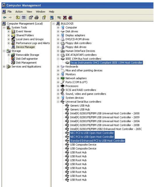Image resolution: width=154 pixels, height=187 pixels.
Task: Click the Shared Folders icon
Action: (13, 35)
